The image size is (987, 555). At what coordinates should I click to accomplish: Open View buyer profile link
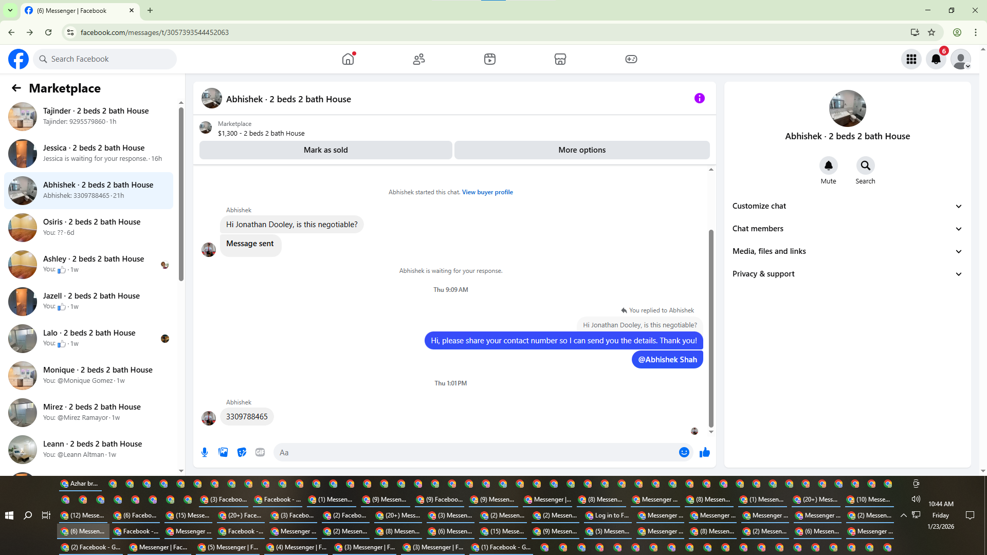[487, 192]
